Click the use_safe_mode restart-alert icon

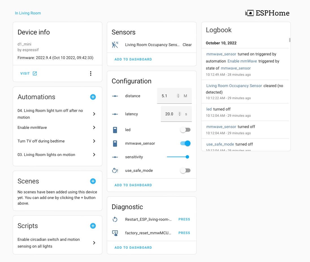point(115,170)
